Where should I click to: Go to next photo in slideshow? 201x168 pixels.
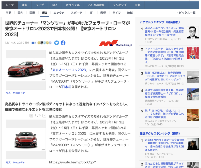44,116
